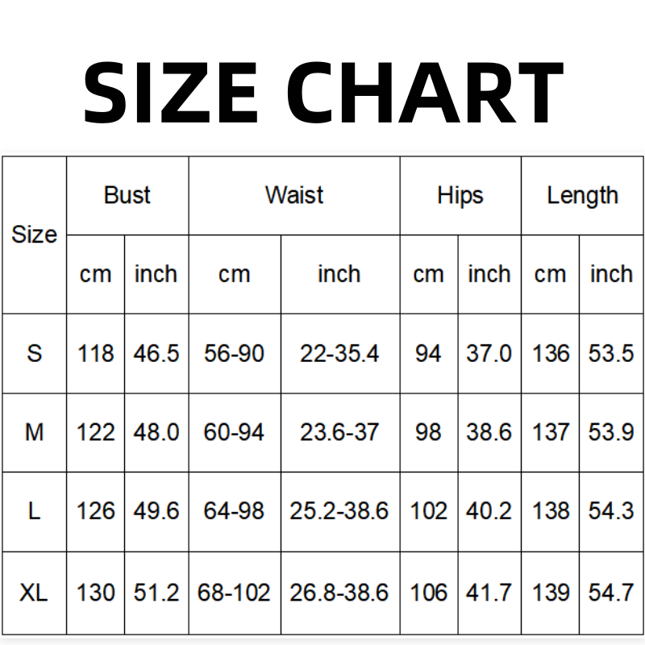Select the 41.7 hips inch value
This screenshot has width=645, height=645.
point(489,593)
